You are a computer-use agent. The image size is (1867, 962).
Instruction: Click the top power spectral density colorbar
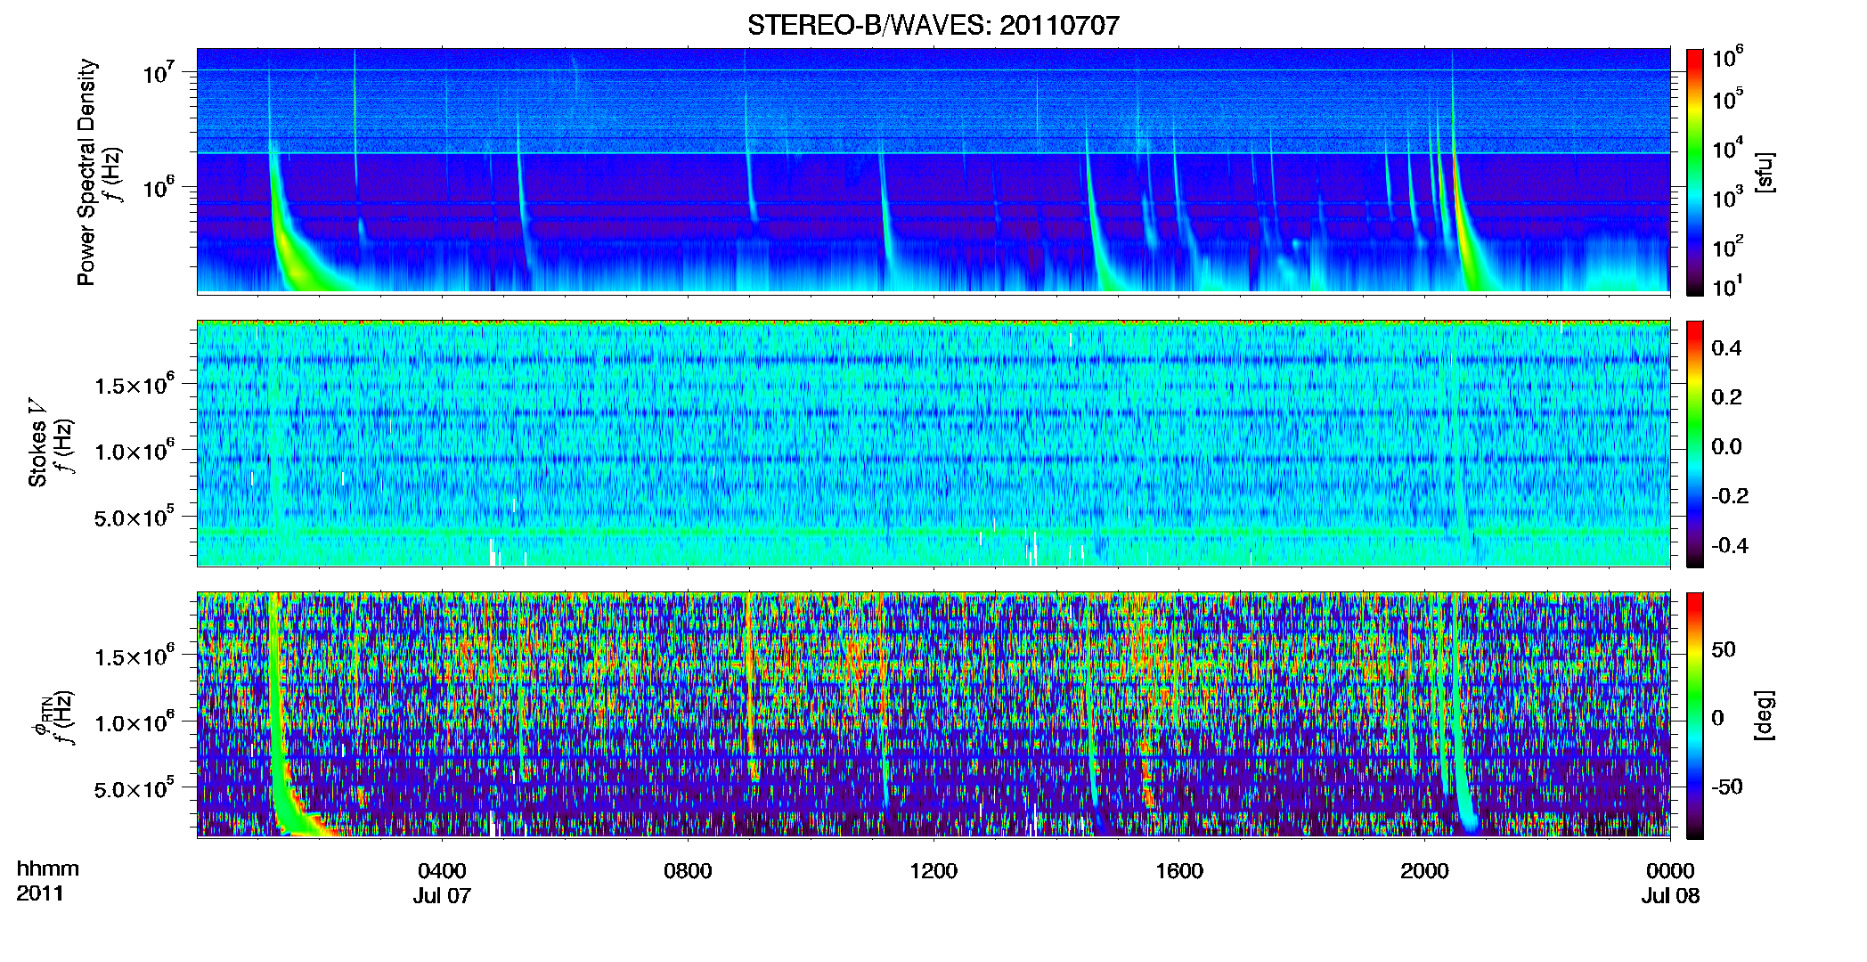pos(1695,172)
